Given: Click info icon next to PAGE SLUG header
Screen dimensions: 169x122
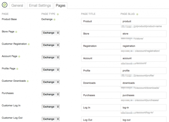Looking at the screenshot, I should click(x=137, y=14).
